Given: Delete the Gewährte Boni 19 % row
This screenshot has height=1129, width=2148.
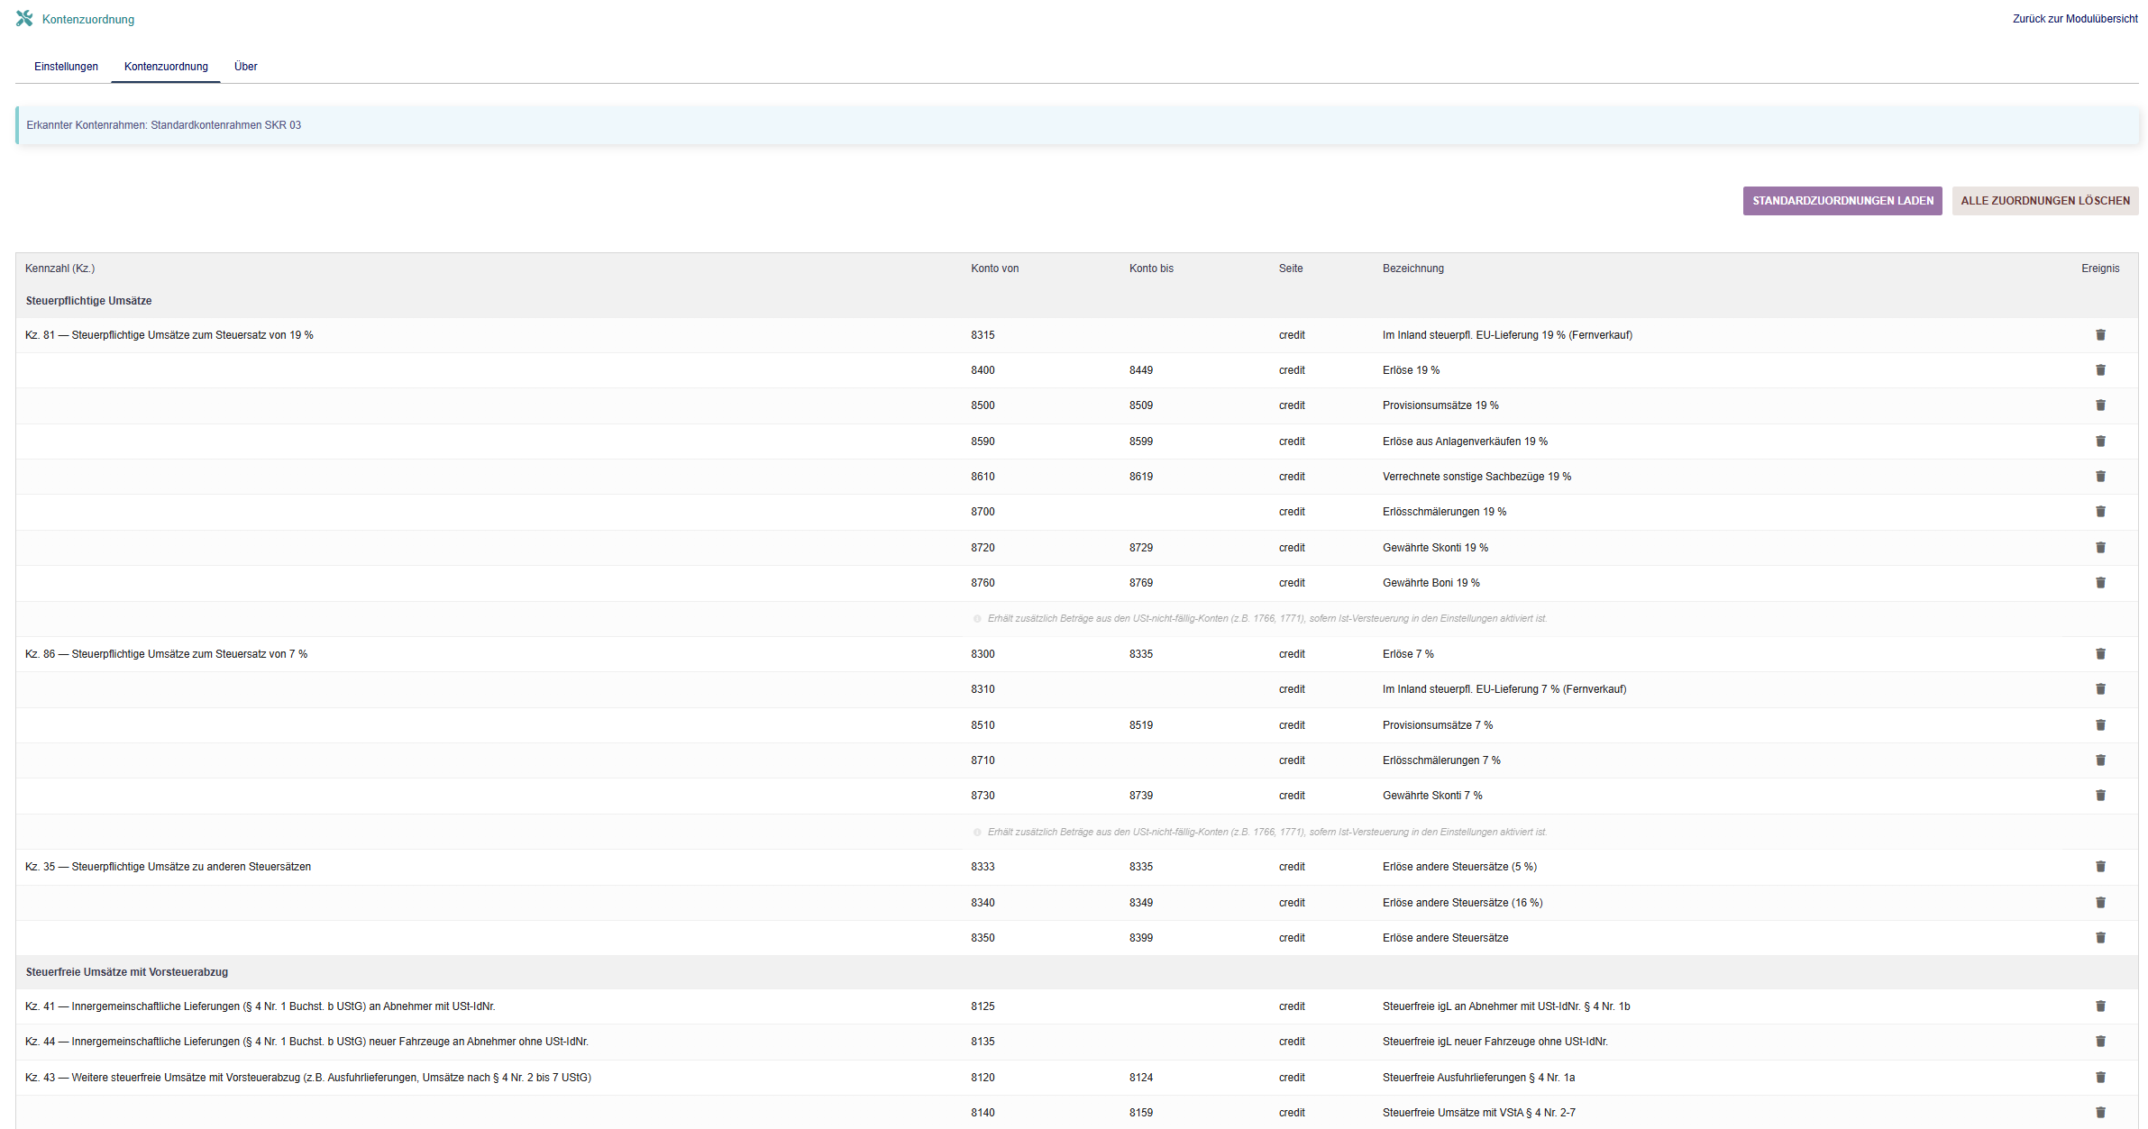Looking at the screenshot, I should pos(2100,583).
